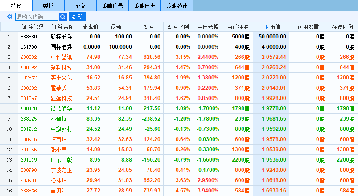Open the 策略日志 tab
The height and width of the screenshot is (196, 358).
point(145,6)
